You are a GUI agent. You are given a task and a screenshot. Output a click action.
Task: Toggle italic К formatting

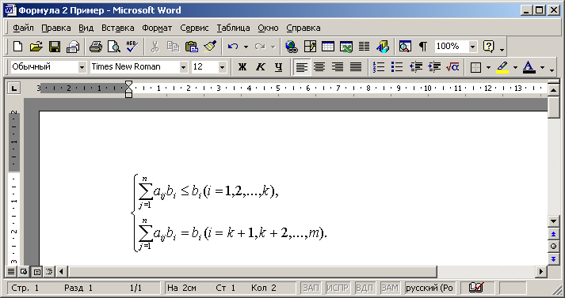(260, 67)
